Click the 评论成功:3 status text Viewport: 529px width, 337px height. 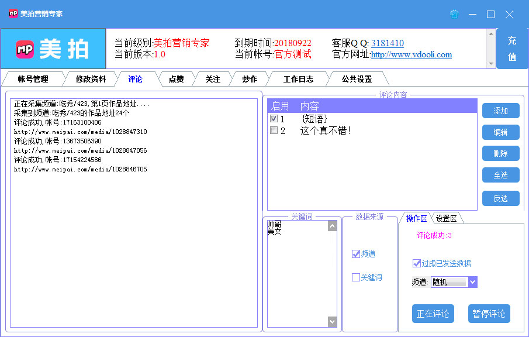[x=434, y=235]
